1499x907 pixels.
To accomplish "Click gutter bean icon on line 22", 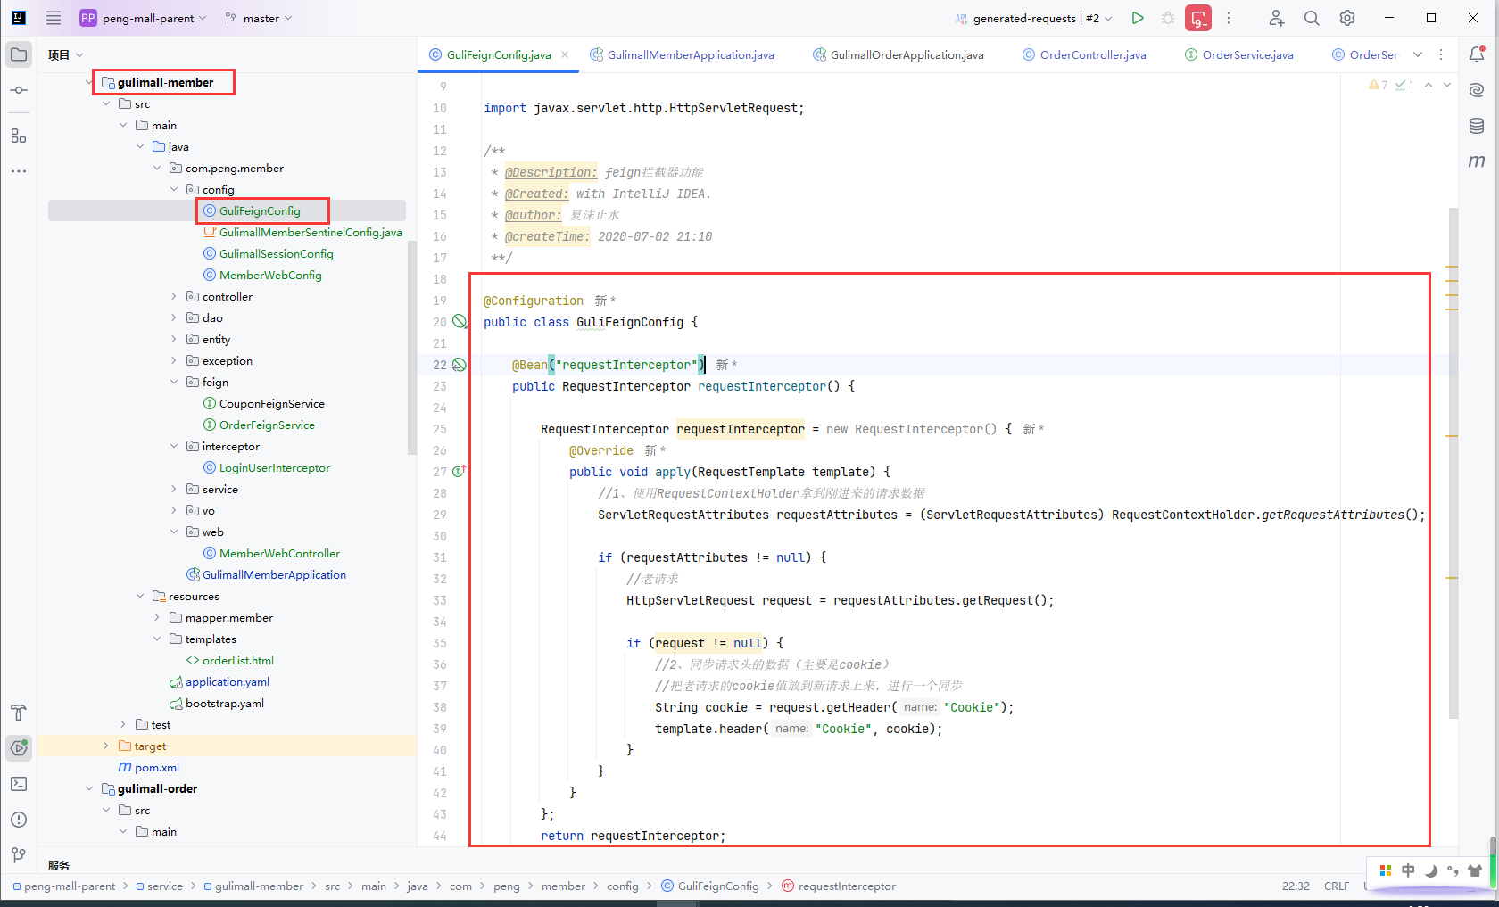I will [460, 364].
